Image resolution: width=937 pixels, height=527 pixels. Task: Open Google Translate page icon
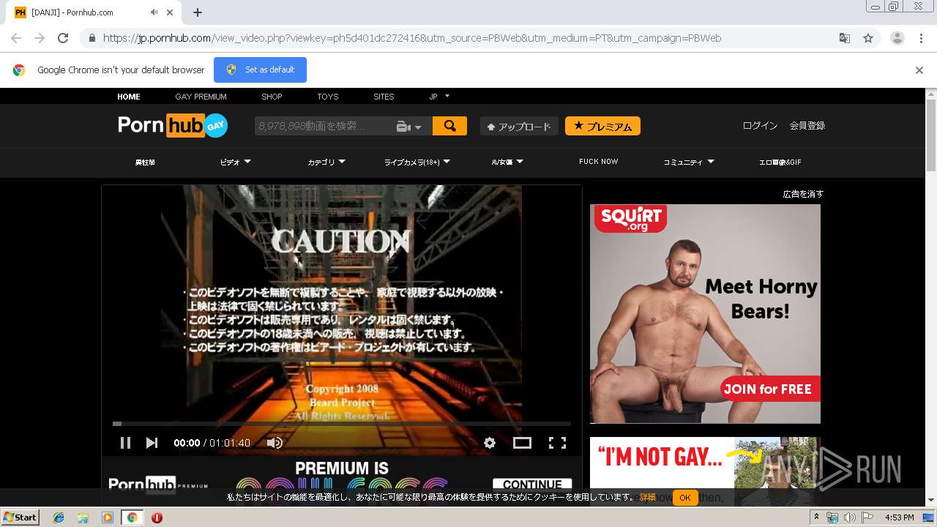point(845,38)
